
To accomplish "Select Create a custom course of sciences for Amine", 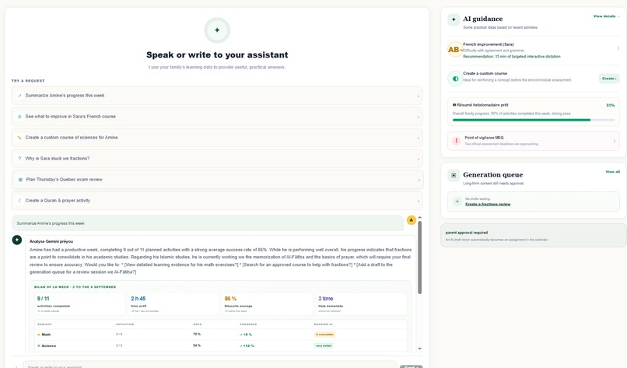I will click(217, 138).
